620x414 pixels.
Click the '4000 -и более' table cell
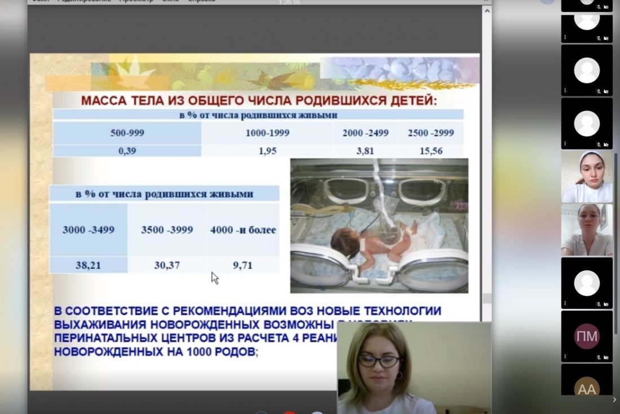[x=243, y=230]
